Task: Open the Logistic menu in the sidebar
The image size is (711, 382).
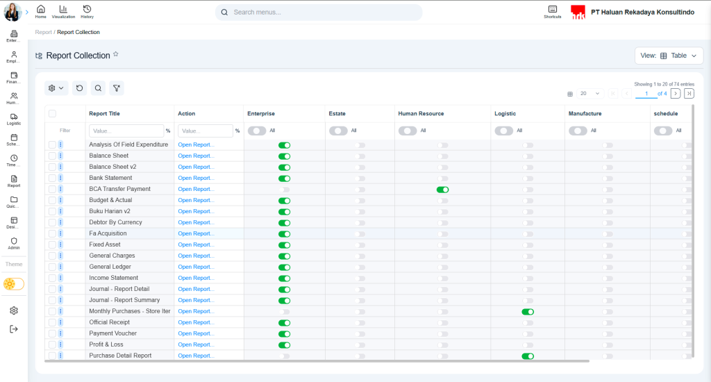Action: (x=14, y=119)
